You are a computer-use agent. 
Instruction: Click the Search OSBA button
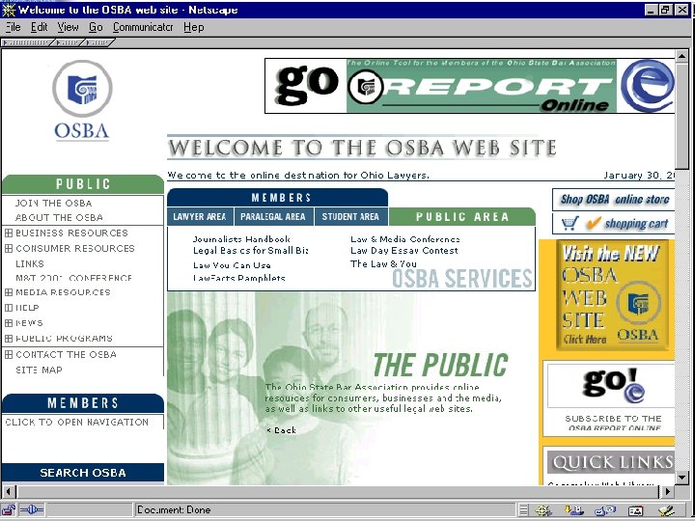coord(83,473)
